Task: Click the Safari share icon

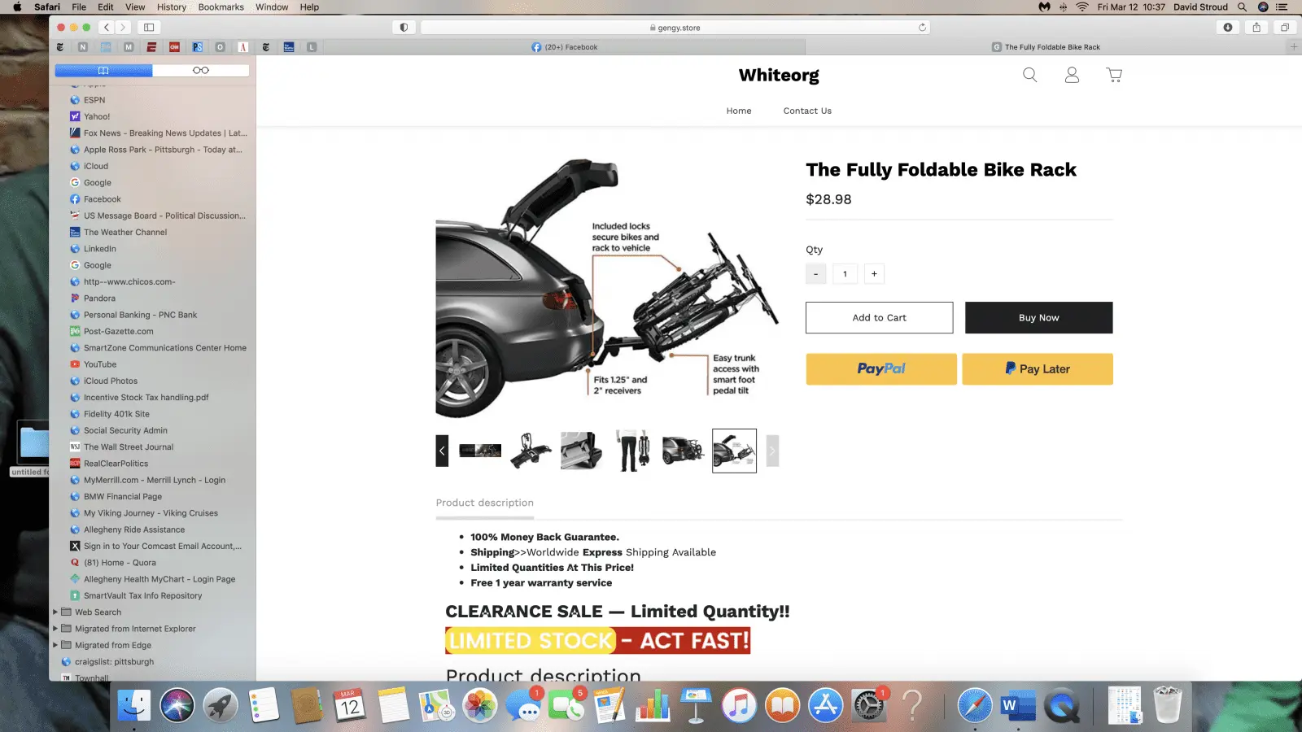Action: click(1256, 27)
